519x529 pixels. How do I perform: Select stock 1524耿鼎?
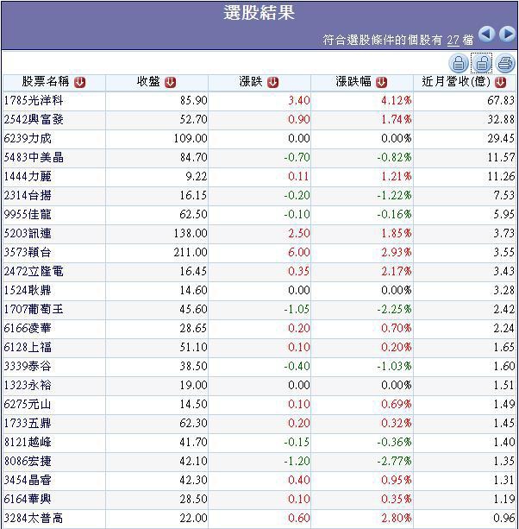click(28, 290)
